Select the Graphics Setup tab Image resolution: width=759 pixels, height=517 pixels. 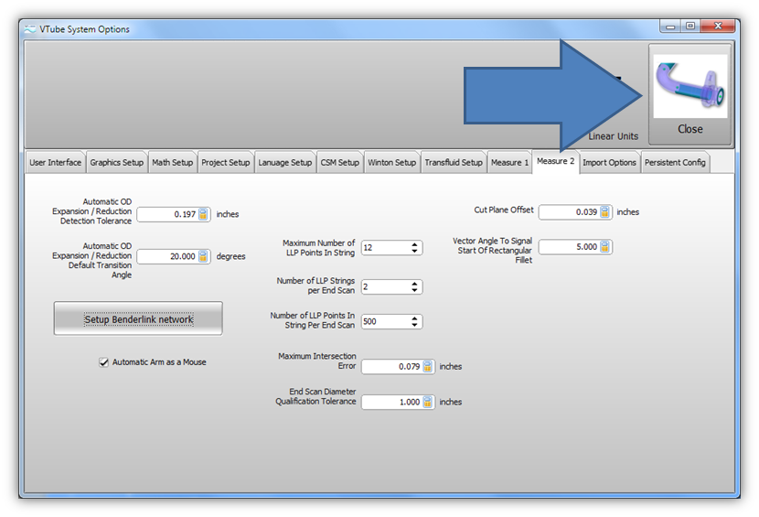(x=116, y=163)
